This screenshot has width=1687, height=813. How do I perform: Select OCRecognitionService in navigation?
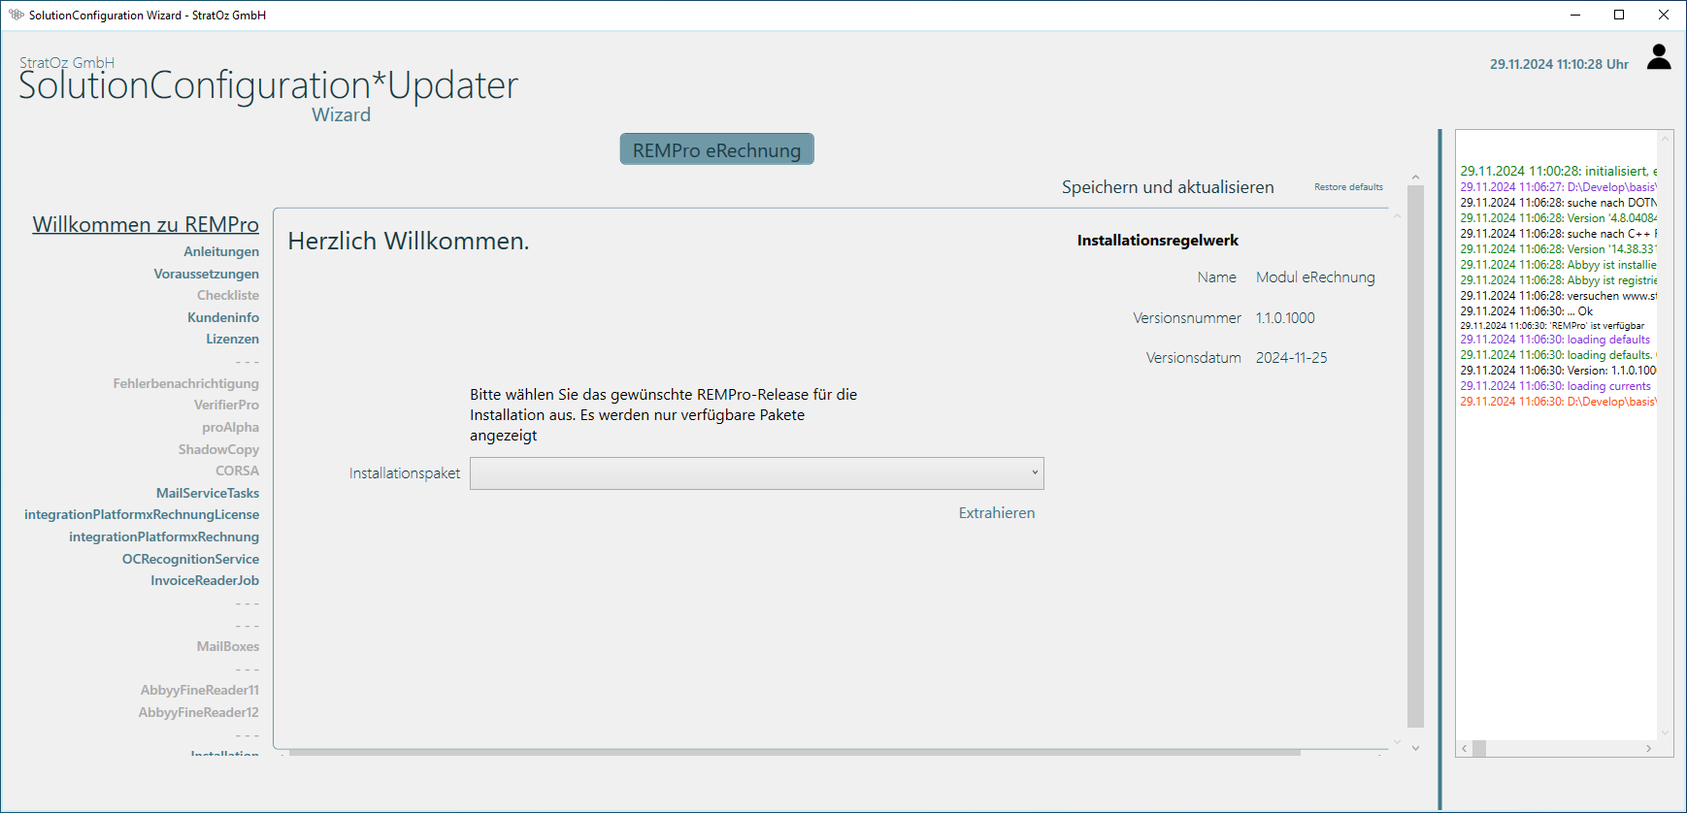coord(190,560)
